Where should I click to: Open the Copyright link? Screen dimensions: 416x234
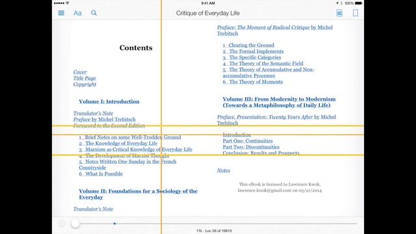click(x=84, y=84)
